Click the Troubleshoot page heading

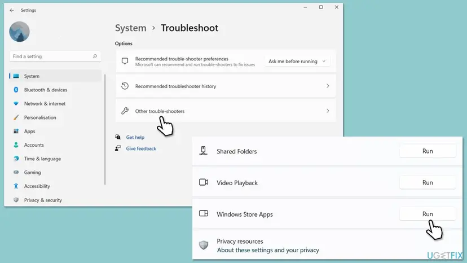point(190,28)
